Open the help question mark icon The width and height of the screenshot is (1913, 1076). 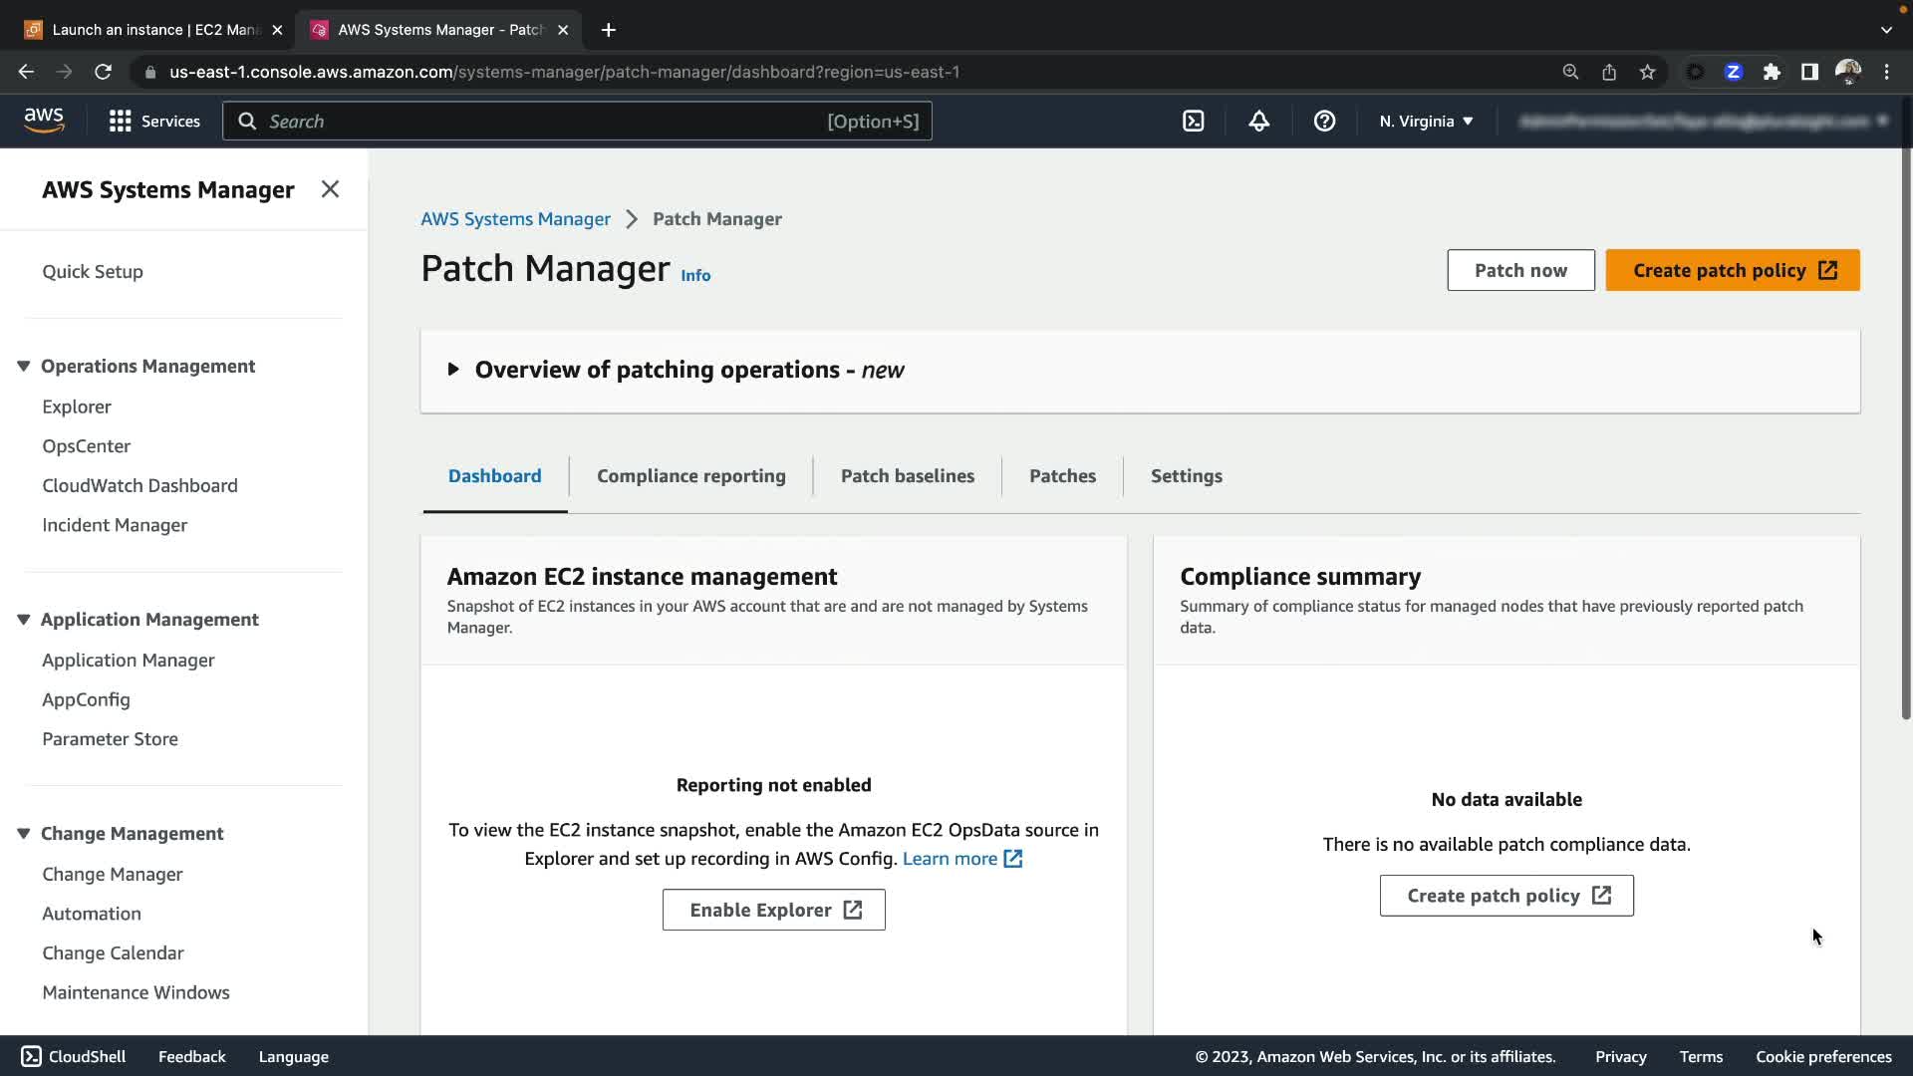pos(1324,122)
